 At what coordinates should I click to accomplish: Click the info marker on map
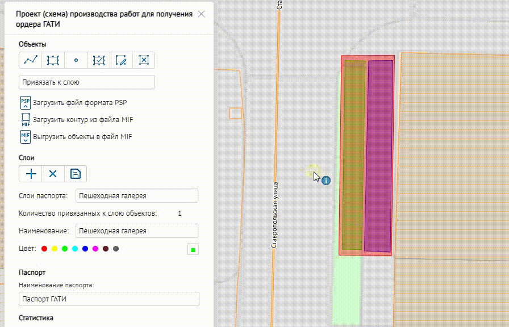(326, 181)
